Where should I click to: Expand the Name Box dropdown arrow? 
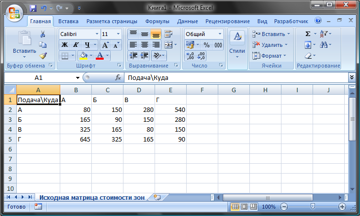point(78,78)
